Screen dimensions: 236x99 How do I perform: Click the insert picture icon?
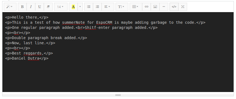(155, 7)
